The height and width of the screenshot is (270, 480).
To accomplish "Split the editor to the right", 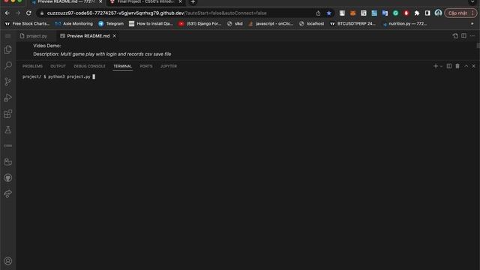I will [x=463, y=36].
